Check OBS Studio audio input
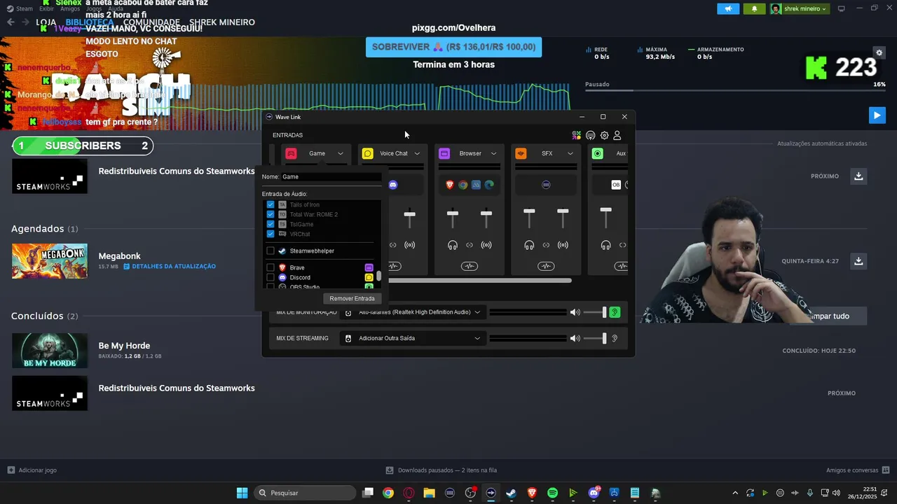Image resolution: width=897 pixels, height=504 pixels. pyautogui.click(x=271, y=287)
